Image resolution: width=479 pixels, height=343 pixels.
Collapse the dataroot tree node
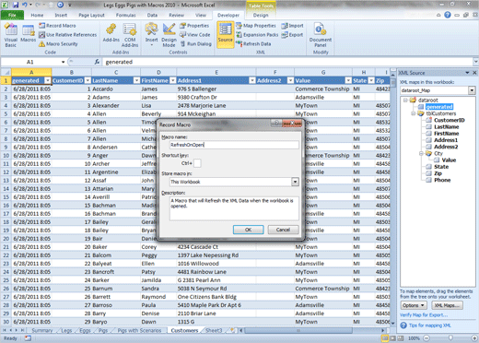[405, 101]
